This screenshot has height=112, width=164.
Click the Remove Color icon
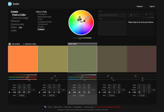coord(24,44)
